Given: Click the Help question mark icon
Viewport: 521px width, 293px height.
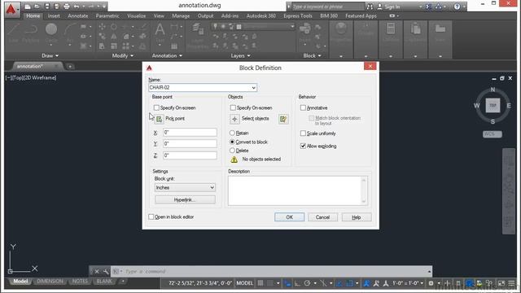Looking at the screenshot, I should [458, 7].
